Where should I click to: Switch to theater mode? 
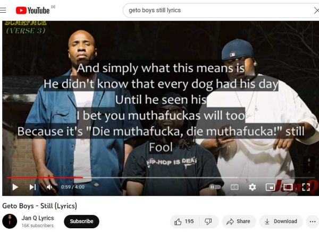tap(288, 187)
